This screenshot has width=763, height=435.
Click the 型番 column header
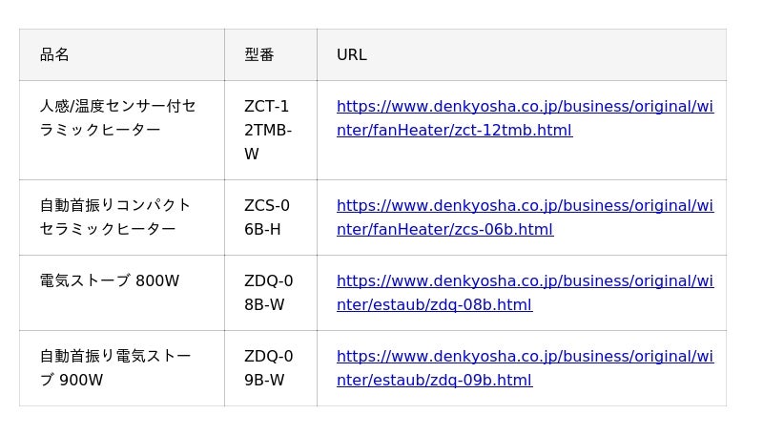tap(258, 55)
